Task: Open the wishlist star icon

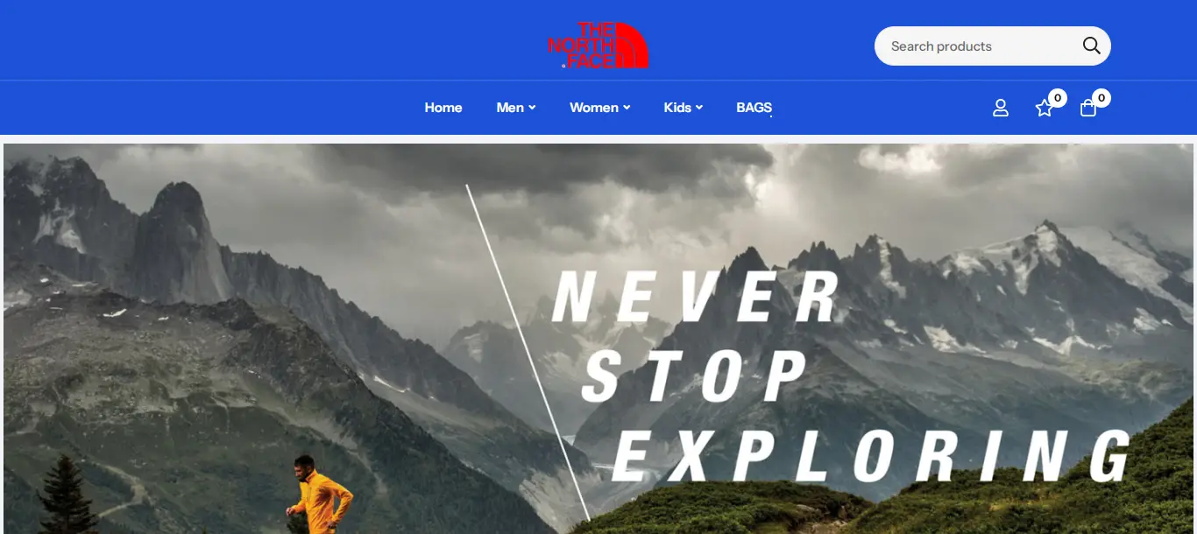Action: pyautogui.click(x=1045, y=108)
